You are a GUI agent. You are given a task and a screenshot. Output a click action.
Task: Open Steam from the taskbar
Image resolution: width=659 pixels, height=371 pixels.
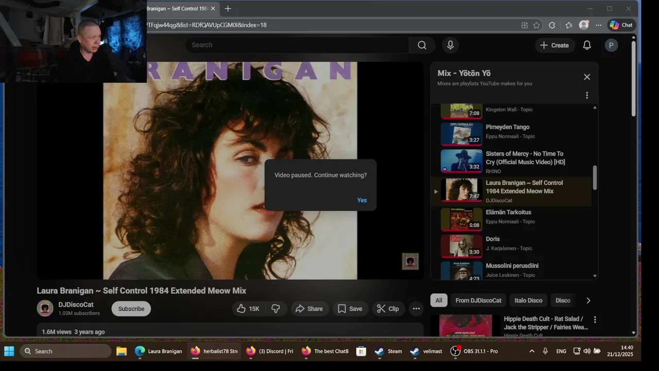[x=389, y=351]
